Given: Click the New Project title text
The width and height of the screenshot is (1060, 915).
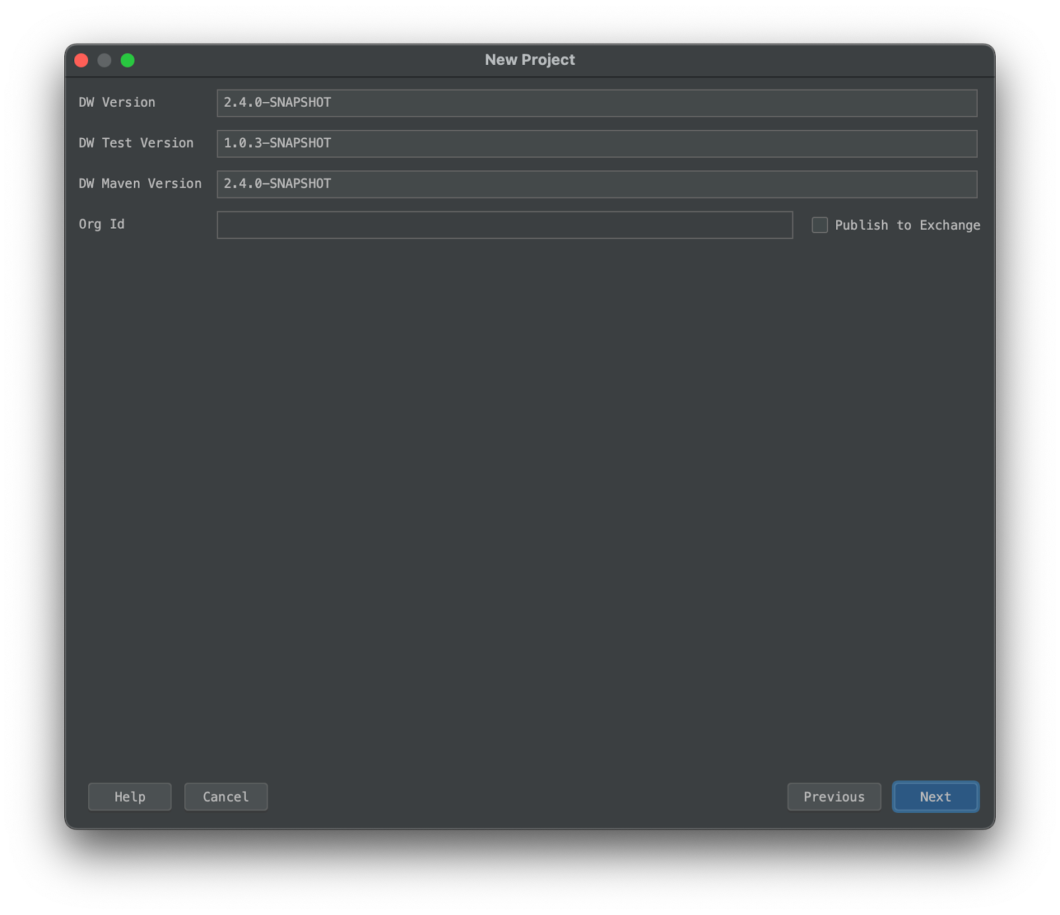Looking at the screenshot, I should pyautogui.click(x=530, y=59).
